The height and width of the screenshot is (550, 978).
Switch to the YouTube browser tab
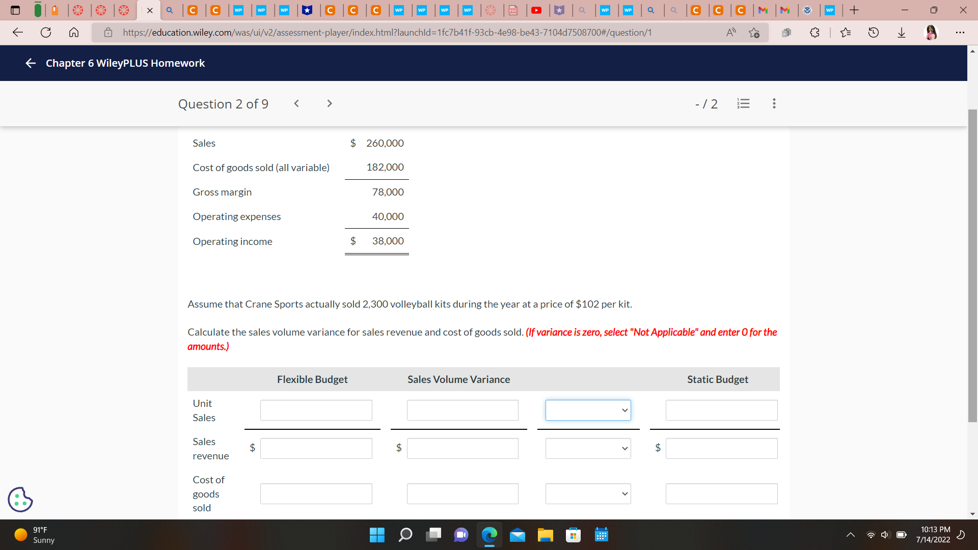pyautogui.click(x=536, y=10)
